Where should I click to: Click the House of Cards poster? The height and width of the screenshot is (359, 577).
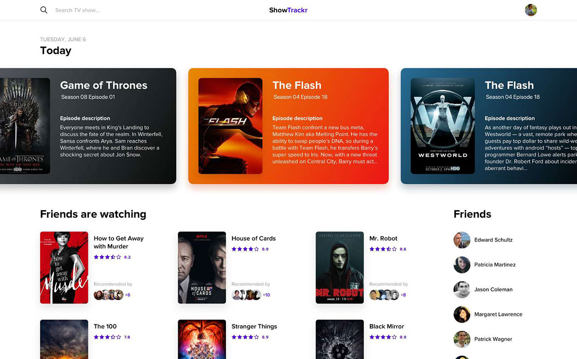202,267
